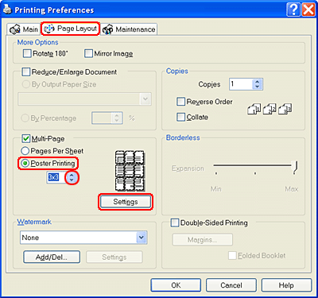The height and width of the screenshot is (298, 318).
Task: Switch to the Main tab
Action: [x=24, y=29]
